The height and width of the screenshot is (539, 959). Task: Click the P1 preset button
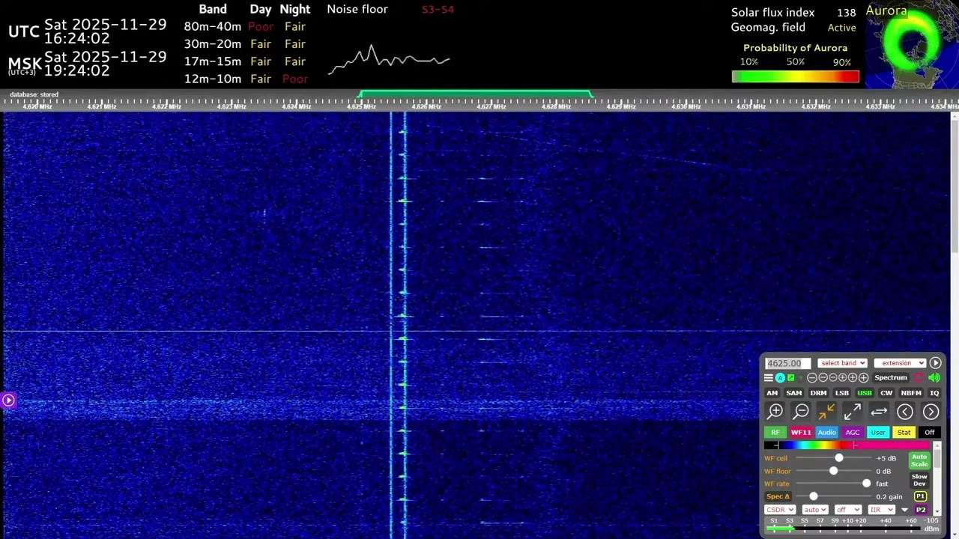(921, 496)
